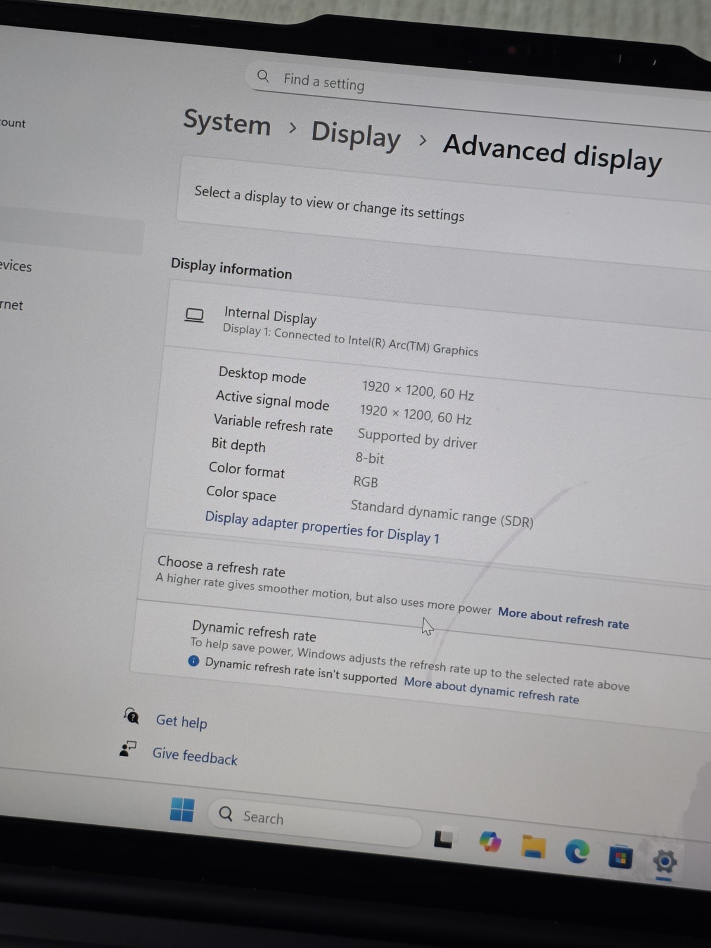Viewport: 711px width, 948px height.
Task: Click the Bit depth label
Action: pyautogui.click(x=238, y=444)
